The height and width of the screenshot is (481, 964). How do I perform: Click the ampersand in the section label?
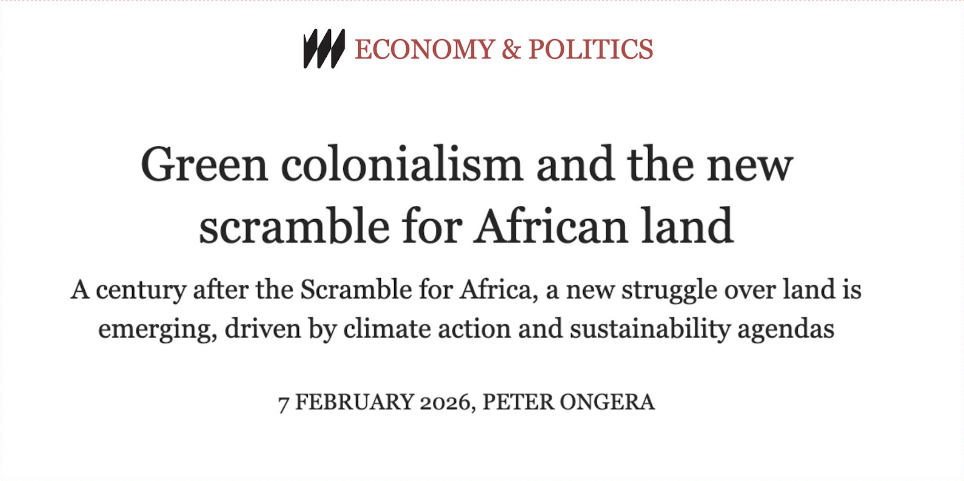[511, 50]
